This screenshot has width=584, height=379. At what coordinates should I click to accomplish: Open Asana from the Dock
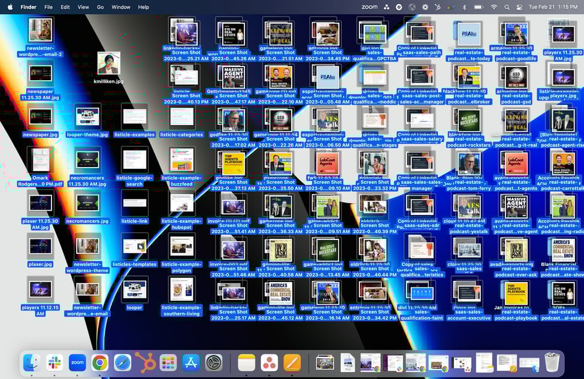click(269, 362)
